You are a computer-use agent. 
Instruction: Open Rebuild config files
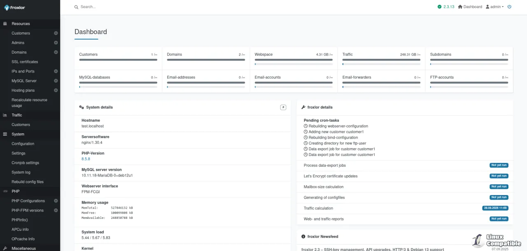28,182
